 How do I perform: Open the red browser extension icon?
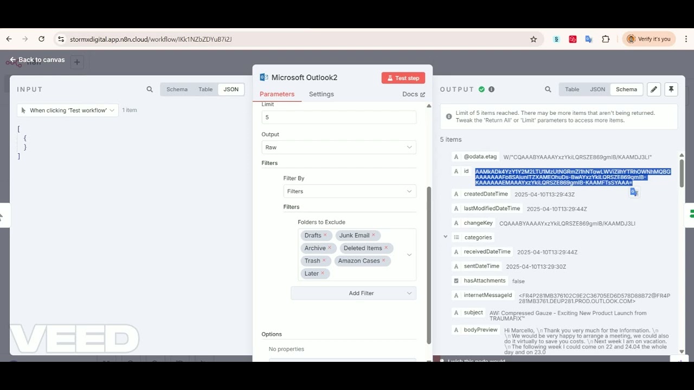coord(573,39)
